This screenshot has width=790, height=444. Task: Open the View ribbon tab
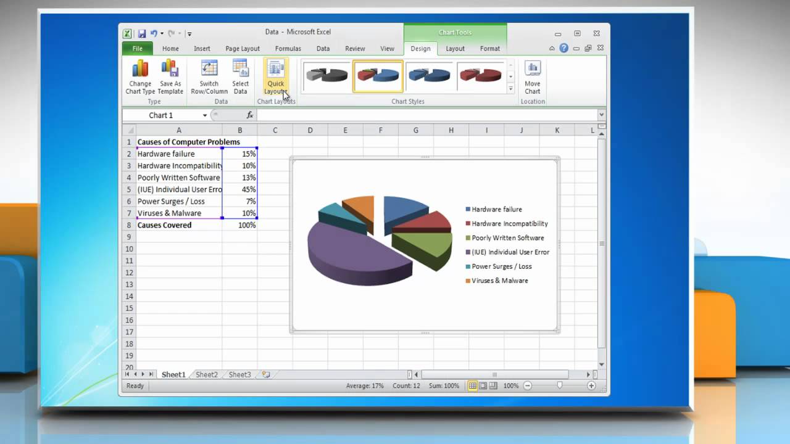tap(387, 49)
